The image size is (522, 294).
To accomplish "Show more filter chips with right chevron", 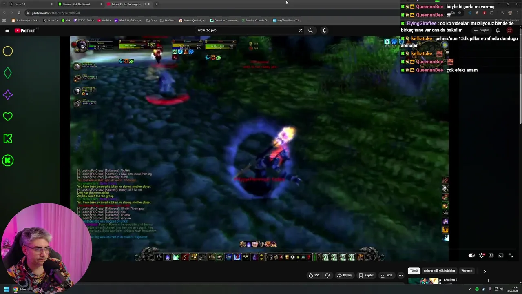I will click(484, 271).
